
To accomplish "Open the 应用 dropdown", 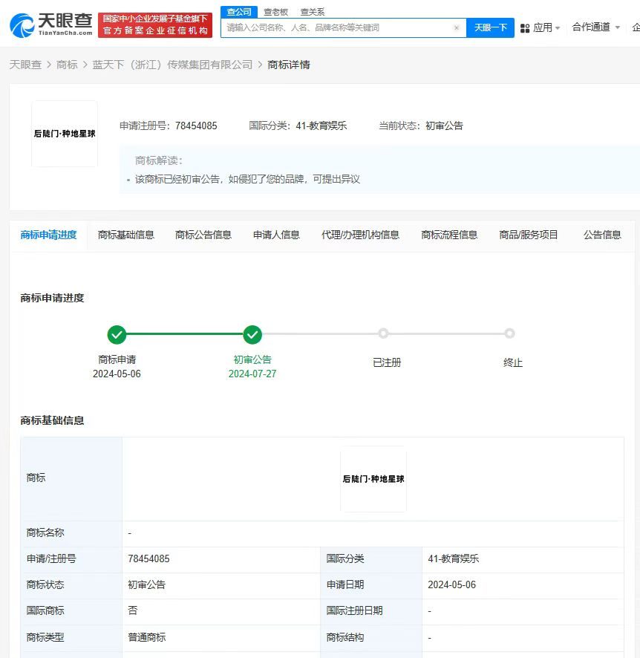I will [541, 27].
